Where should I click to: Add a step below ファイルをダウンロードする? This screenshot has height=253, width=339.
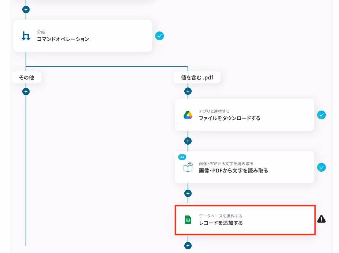coord(188,141)
